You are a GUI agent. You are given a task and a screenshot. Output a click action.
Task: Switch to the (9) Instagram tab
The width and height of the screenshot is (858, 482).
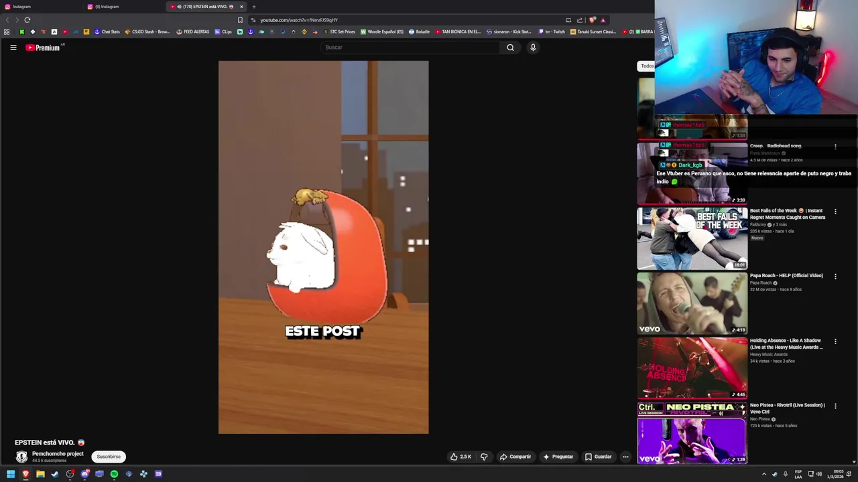coord(123,7)
